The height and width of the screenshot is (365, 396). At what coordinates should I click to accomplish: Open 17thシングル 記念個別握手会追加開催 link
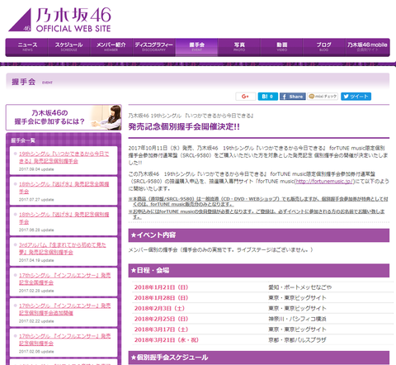tap(64, 309)
